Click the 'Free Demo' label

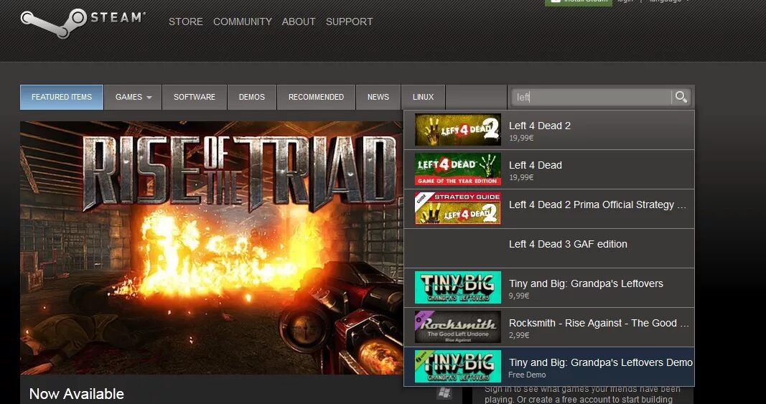[x=527, y=375]
